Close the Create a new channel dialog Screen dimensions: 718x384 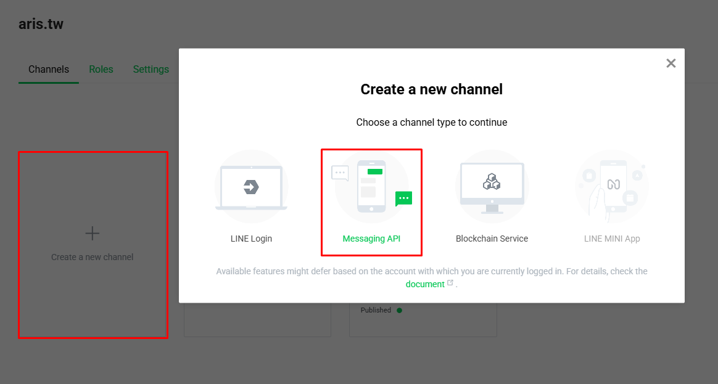tap(671, 63)
